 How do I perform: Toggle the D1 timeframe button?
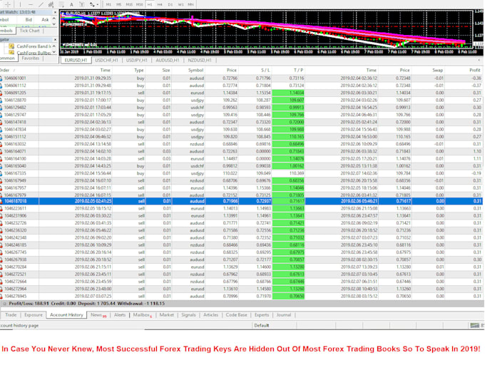click(170, 4)
